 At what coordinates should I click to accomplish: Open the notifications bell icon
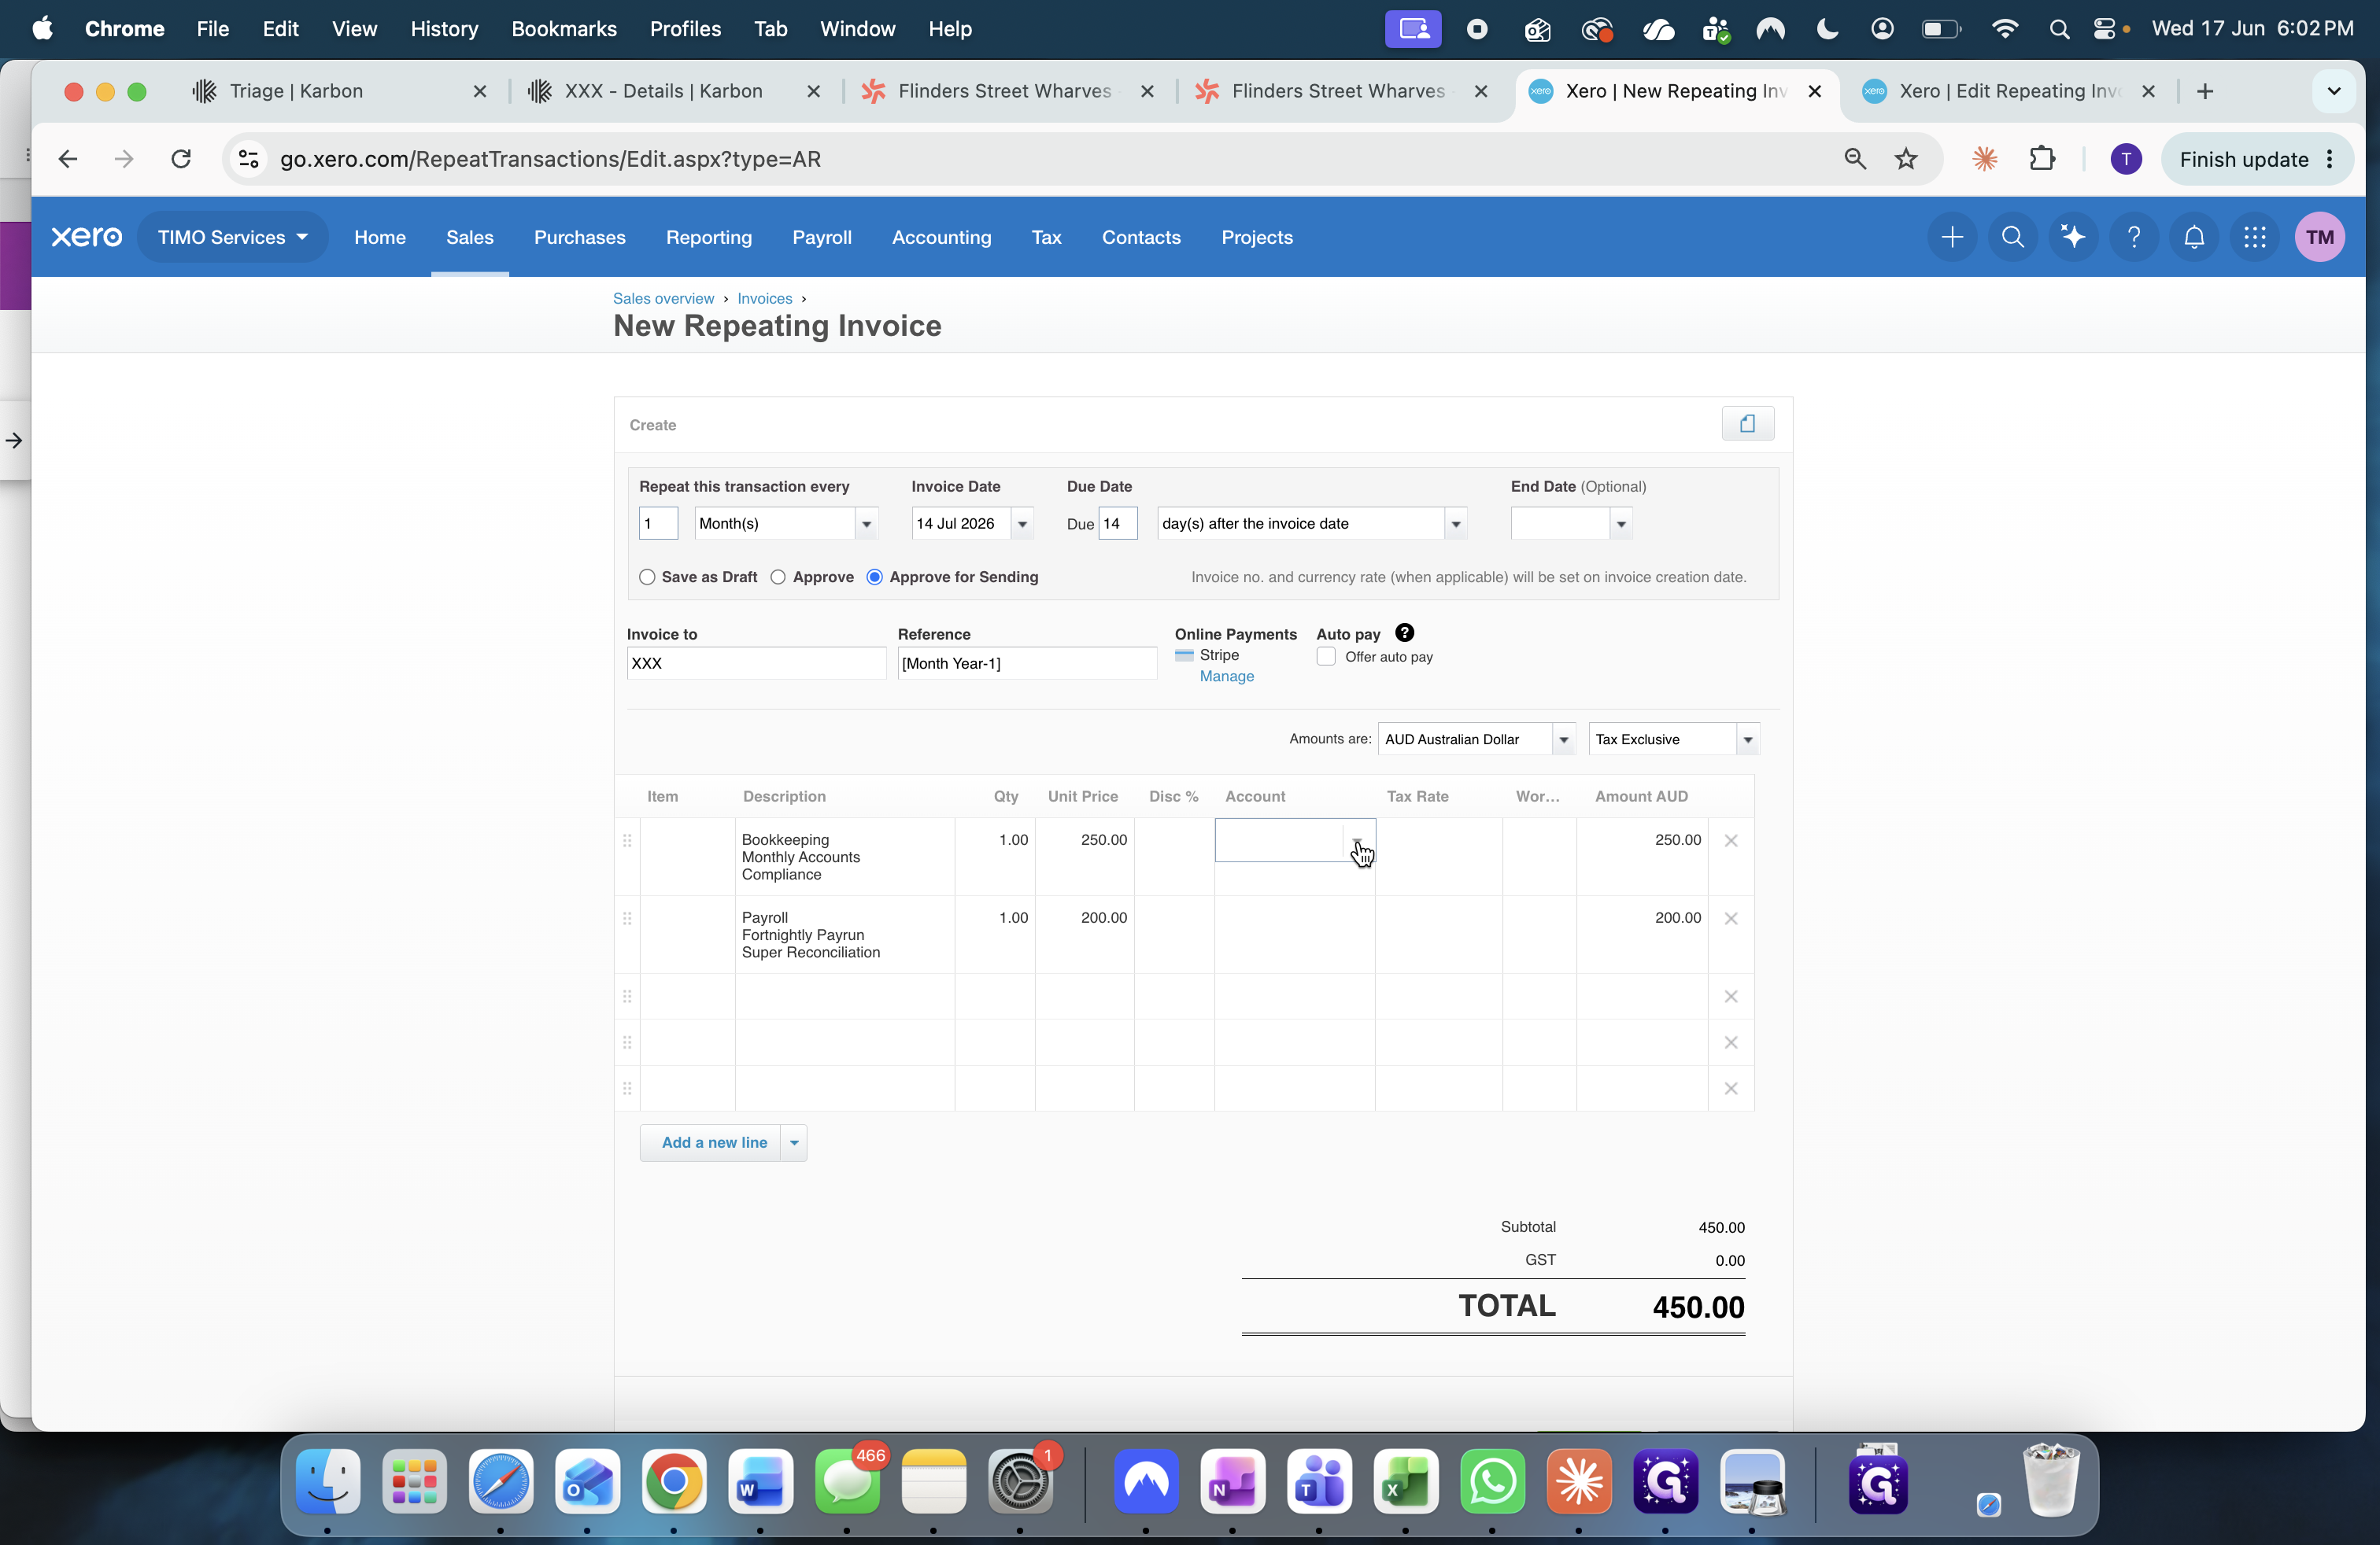[x=2194, y=237]
